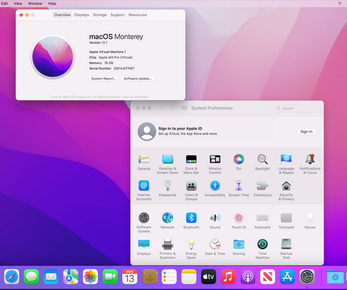The image size is (347, 290).
Task: Open Mission Control preferences
Action: (215, 164)
